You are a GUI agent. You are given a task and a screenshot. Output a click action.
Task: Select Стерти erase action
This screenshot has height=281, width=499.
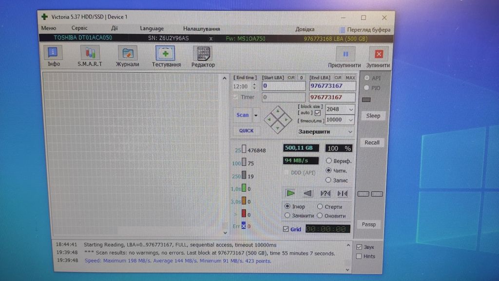[320, 206]
